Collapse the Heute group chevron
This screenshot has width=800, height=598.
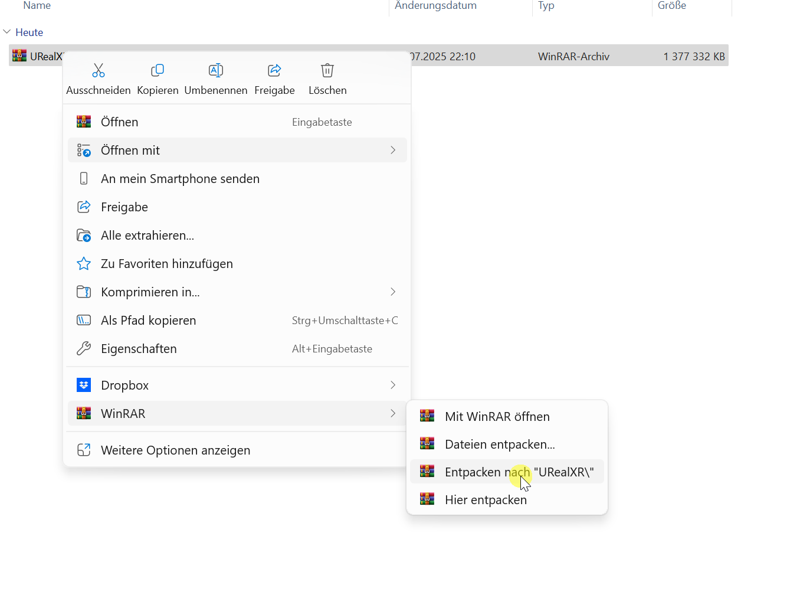tap(7, 32)
